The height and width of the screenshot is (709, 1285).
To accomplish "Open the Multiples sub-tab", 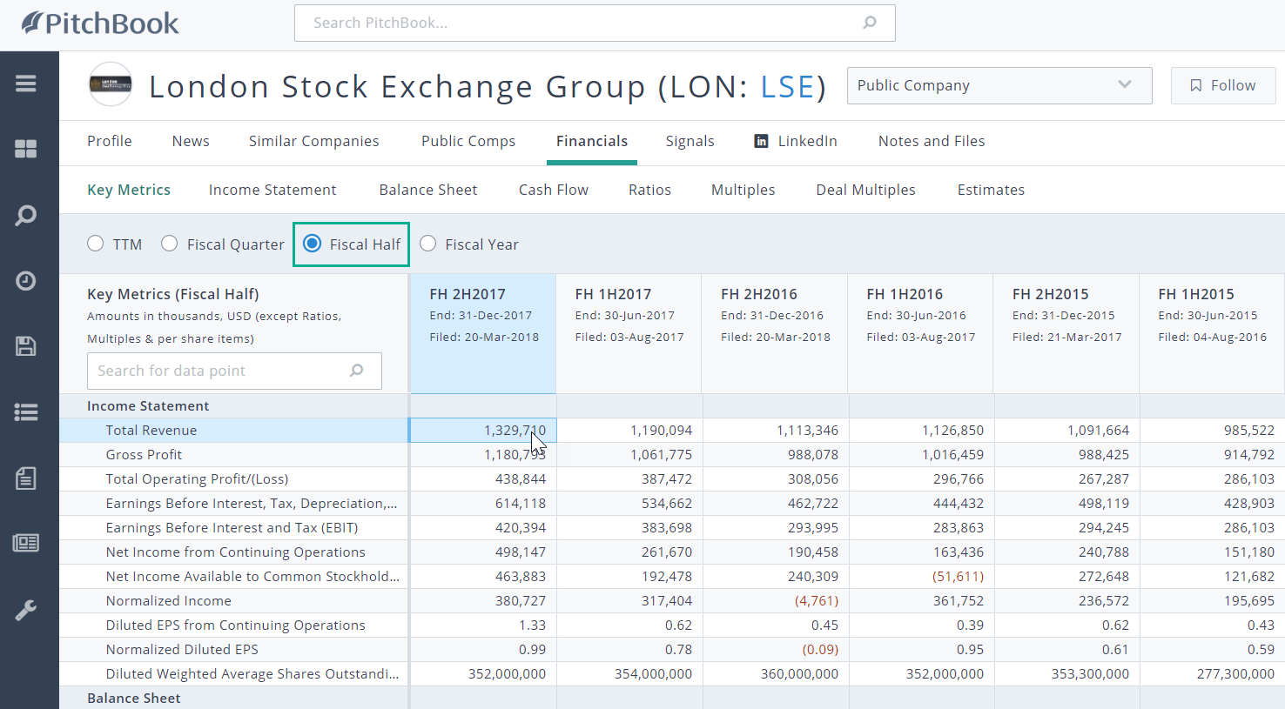I will click(x=743, y=190).
